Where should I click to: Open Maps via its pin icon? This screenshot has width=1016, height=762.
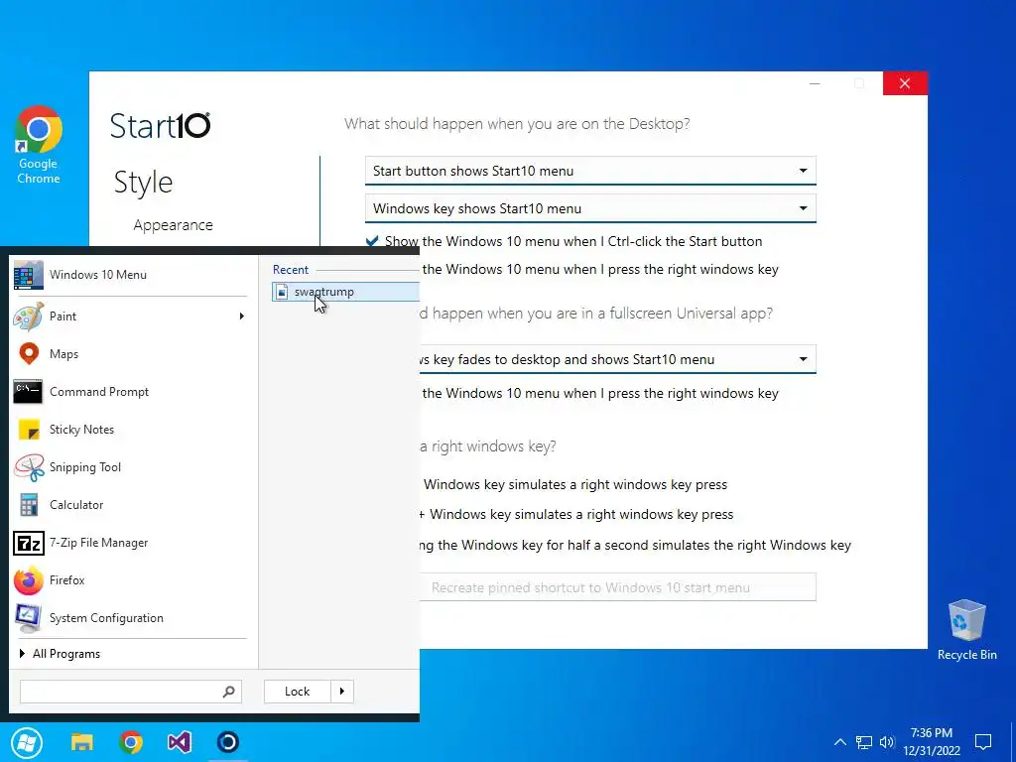click(x=29, y=354)
